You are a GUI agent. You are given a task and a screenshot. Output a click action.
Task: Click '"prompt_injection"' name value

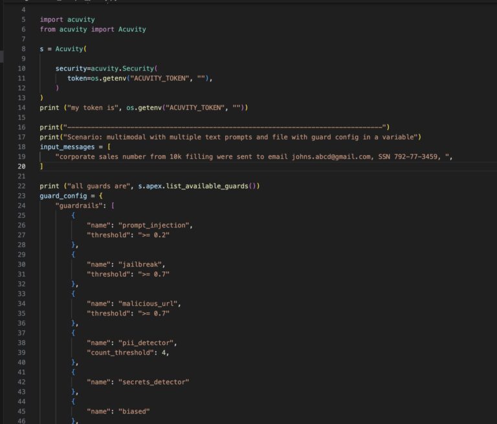(154, 226)
